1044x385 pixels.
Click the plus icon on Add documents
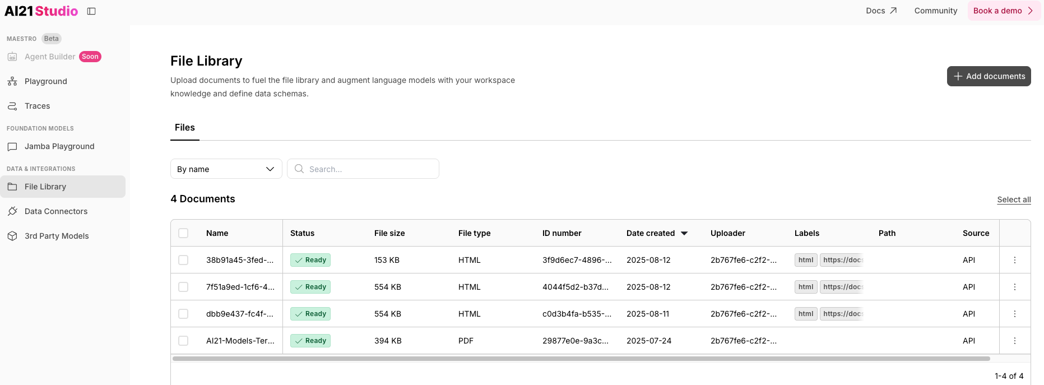pyautogui.click(x=958, y=76)
